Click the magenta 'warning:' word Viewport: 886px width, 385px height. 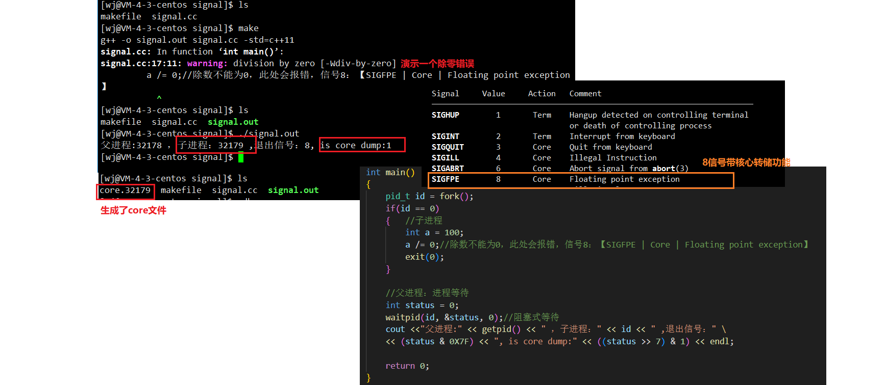(x=207, y=63)
